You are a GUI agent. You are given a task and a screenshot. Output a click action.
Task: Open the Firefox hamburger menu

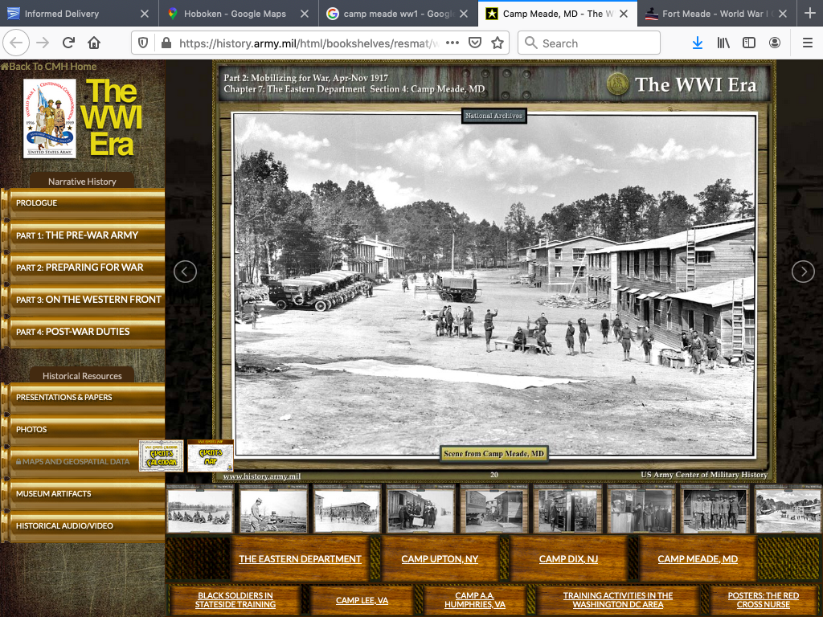(x=807, y=43)
